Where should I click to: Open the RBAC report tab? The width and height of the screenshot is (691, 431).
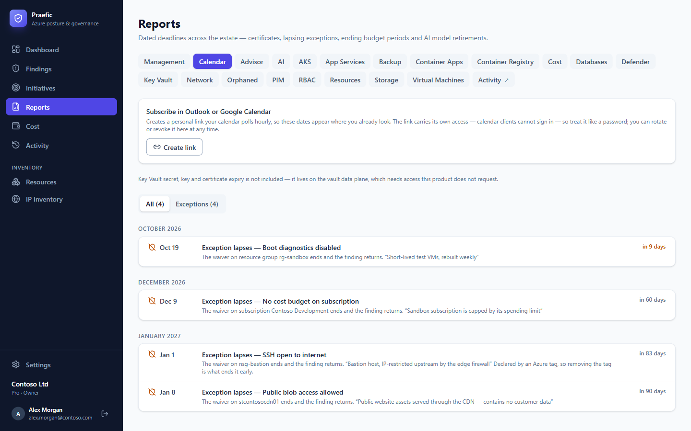[307, 80]
